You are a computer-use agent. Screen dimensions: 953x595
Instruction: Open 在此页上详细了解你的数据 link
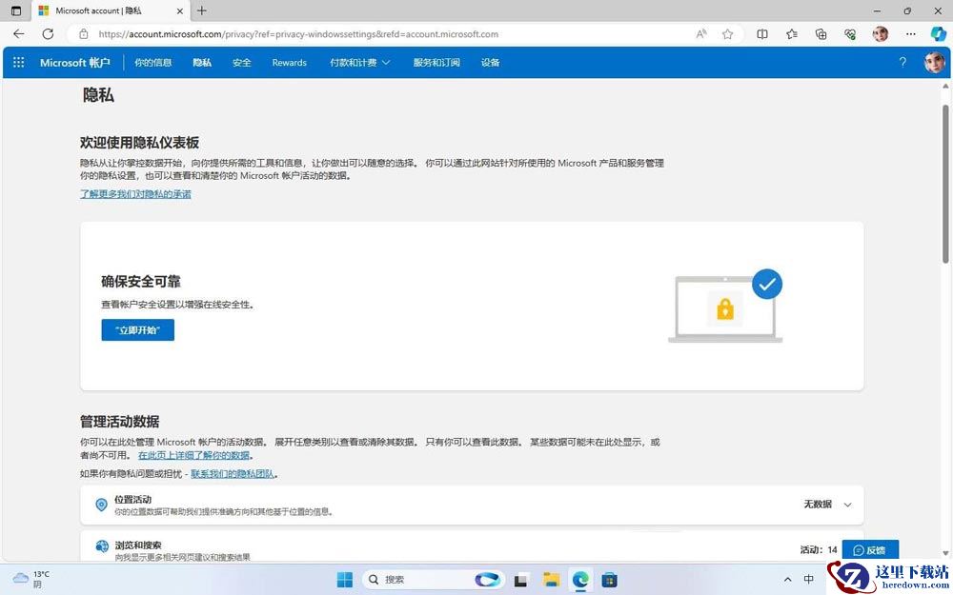point(193,455)
